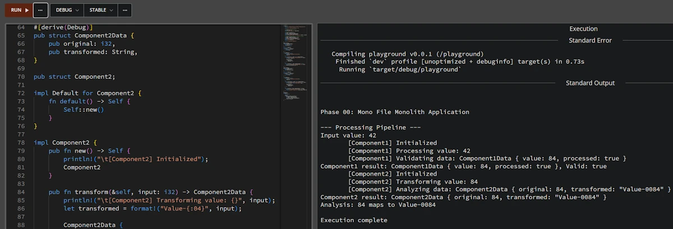
Task: Click 'impl Component2 {' line
Action: [x=65, y=142]
